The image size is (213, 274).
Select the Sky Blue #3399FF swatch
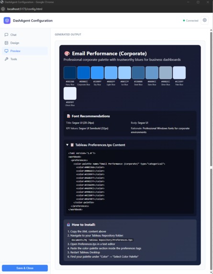[x=97, y=73]
